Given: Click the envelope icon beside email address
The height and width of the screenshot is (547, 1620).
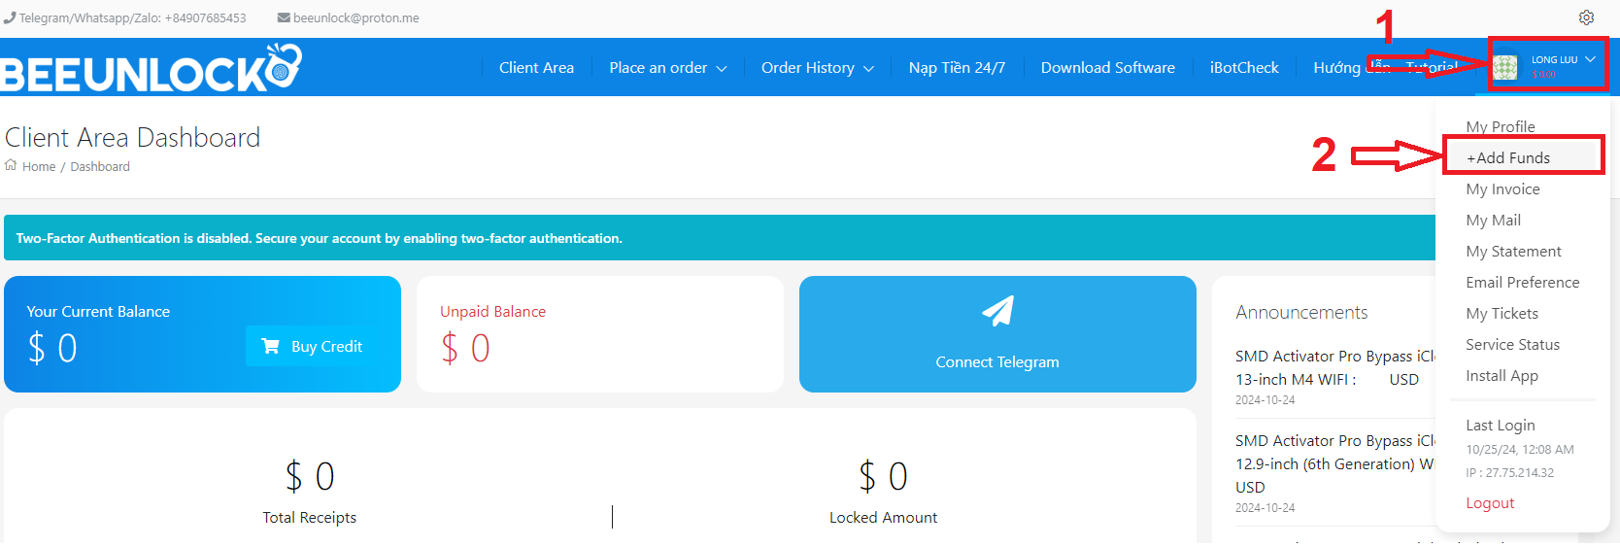Looking at the screenshot, I should tap(284, 17).
